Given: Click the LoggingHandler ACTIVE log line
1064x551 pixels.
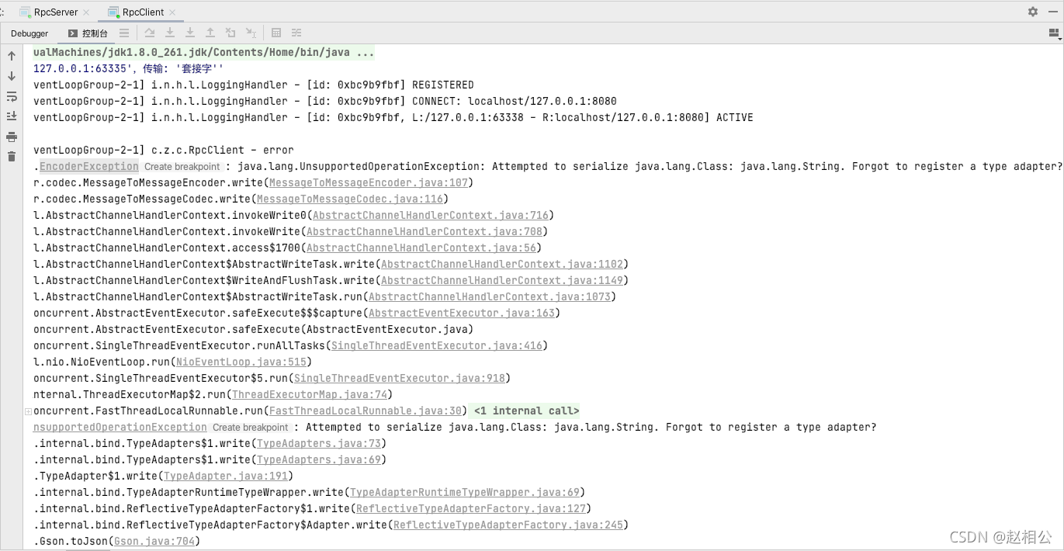Looking at the screenshot, I should pyautogui.click(x=393, y=117).
